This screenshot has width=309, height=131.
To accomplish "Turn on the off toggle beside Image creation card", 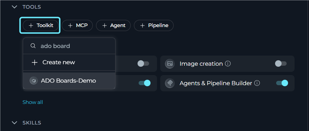I will (143, 64).
